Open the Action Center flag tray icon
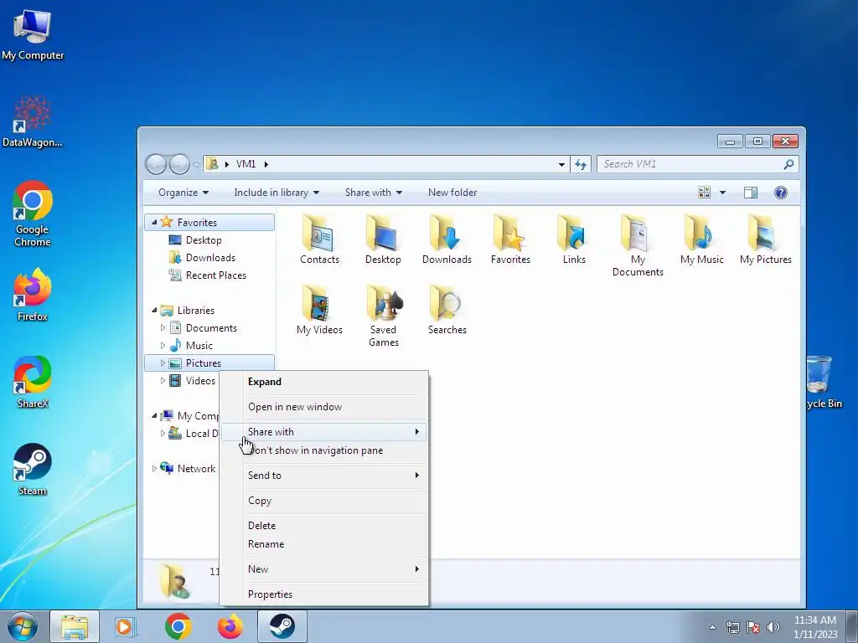858x643 pixels. point(753,627)
